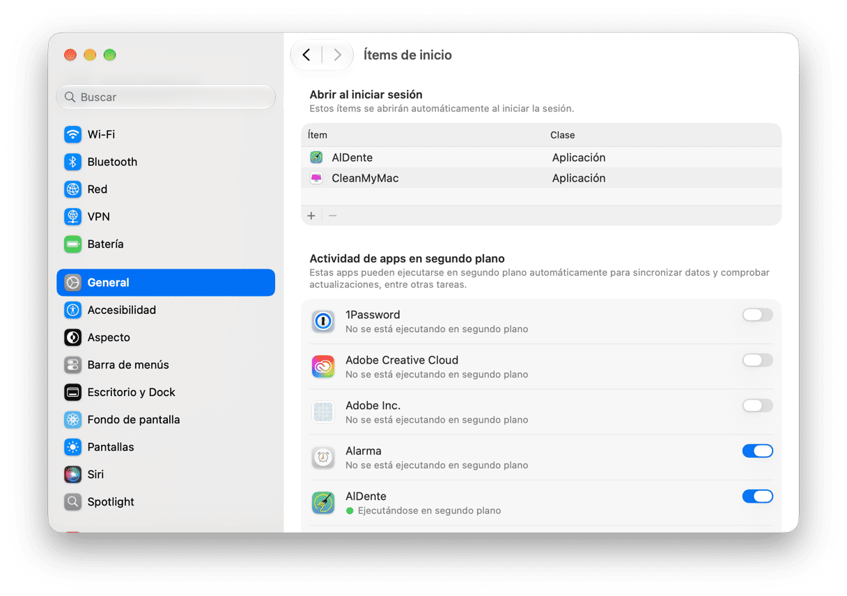The height and width of the screenshot is (596, 847).
Task: Open Escritorio y Dock label in sidebar
Action: [132, 392]
